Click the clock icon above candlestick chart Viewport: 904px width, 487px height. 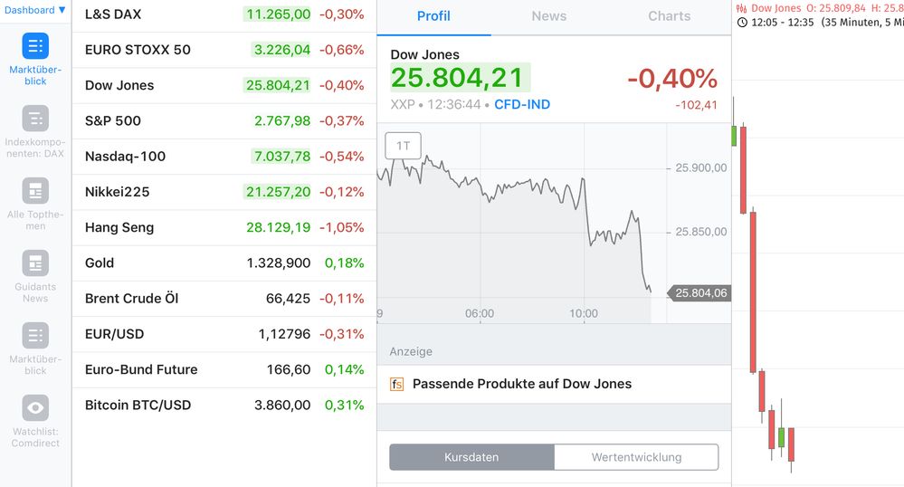coord(742,22)
